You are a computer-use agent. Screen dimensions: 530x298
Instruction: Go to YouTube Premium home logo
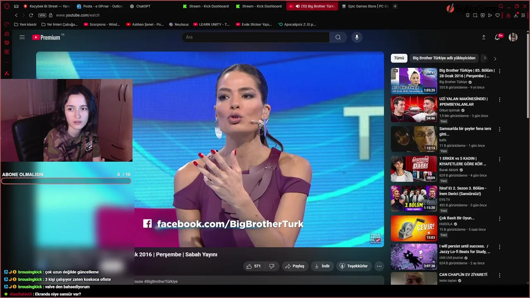point(46,37)
